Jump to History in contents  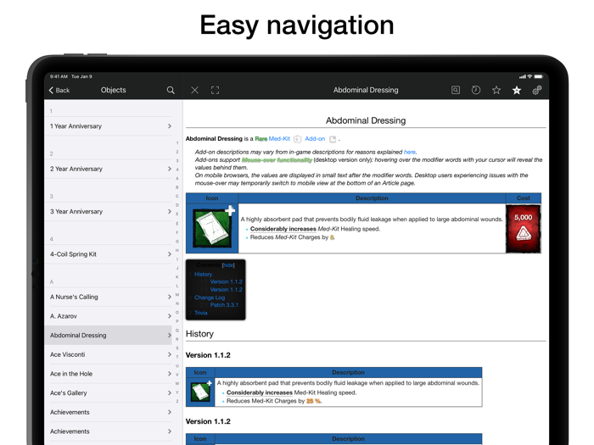pyautogui.click(x=203, y=274)
